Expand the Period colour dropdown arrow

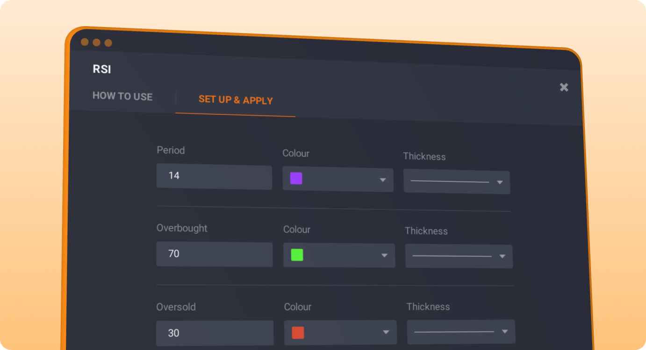[383, 180]
